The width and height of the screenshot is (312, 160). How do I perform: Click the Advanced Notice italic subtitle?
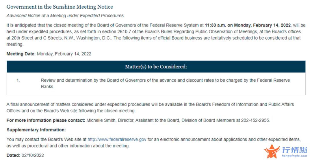click(x=65, y=16)
